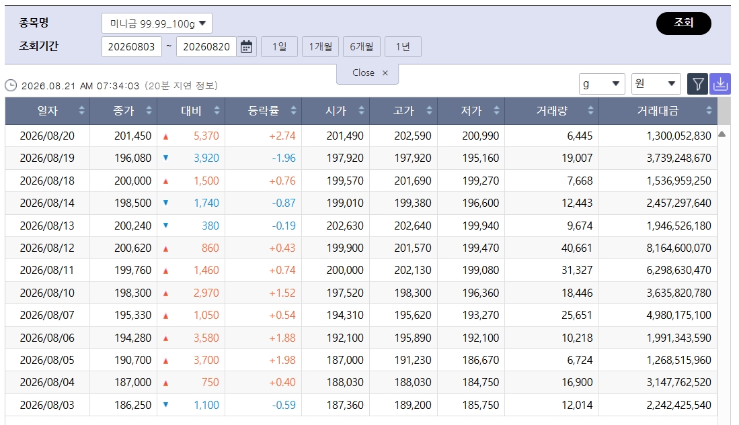Click date cell 2026/08/03
The width and height of the screenshot is (739, 425).
pos(47,405)
